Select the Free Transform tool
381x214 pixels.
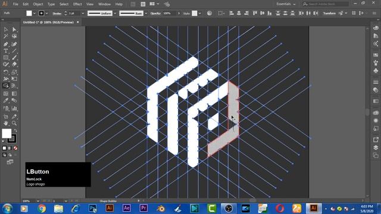(14, 79)
